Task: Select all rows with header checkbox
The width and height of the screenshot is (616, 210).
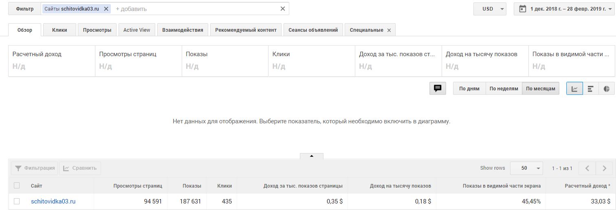Action: 17,186
